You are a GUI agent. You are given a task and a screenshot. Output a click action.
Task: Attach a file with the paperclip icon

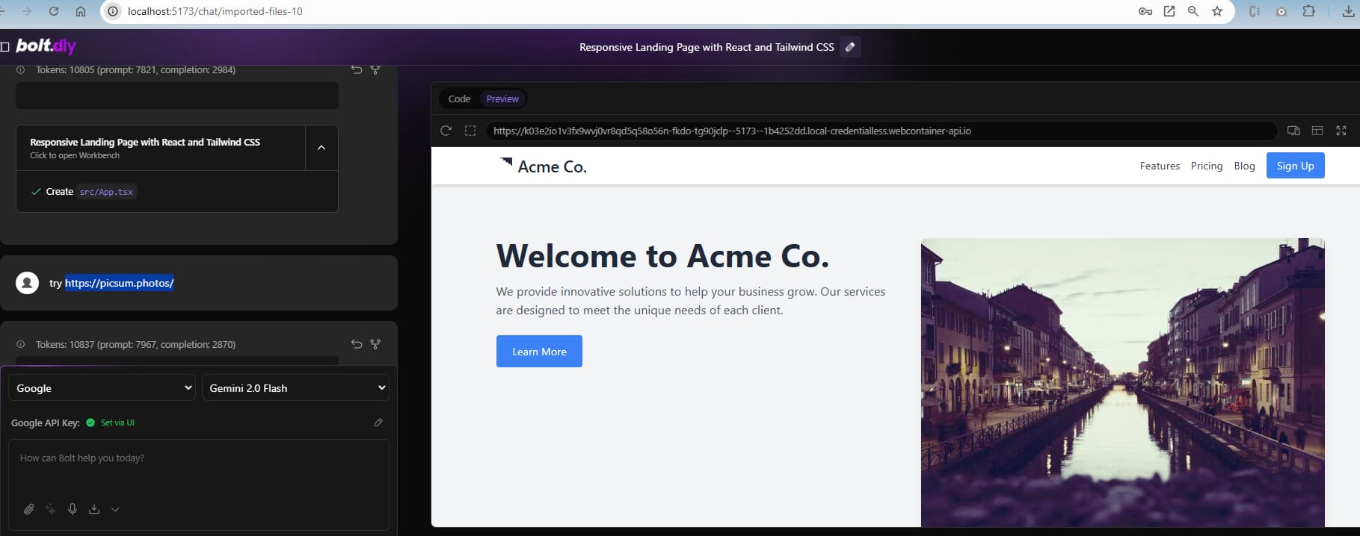[x=28, y=509]
